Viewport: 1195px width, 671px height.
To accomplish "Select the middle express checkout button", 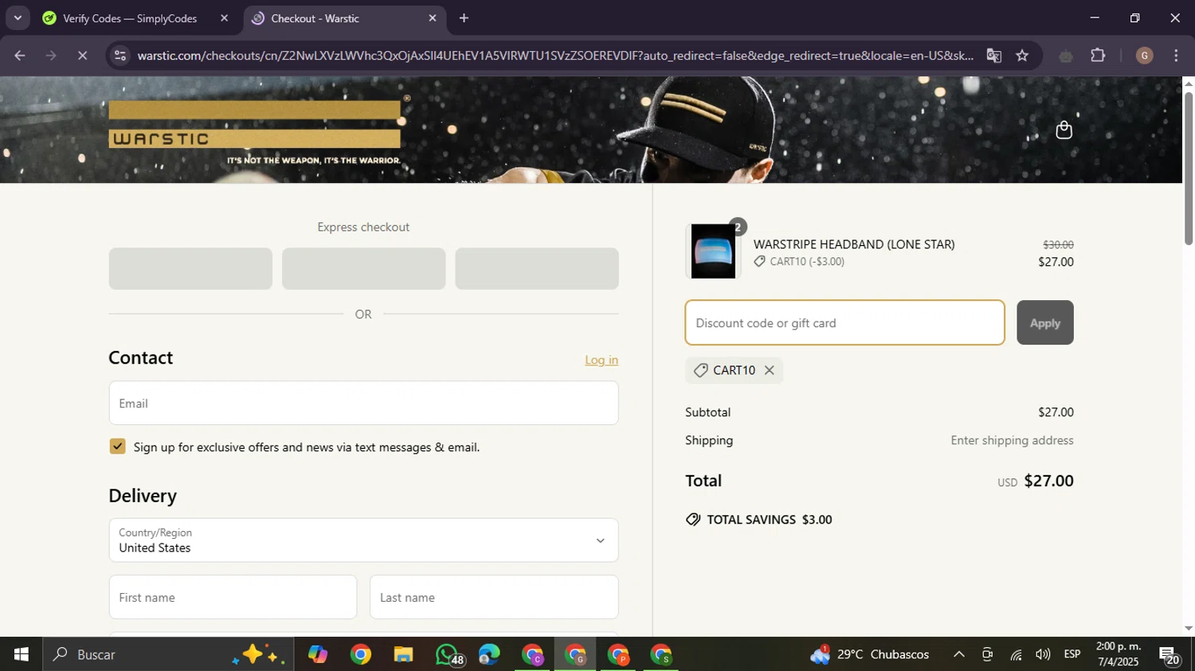I will tap(363, 268).
